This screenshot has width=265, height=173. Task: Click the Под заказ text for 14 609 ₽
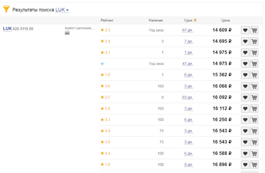click(x=156, y=30)
